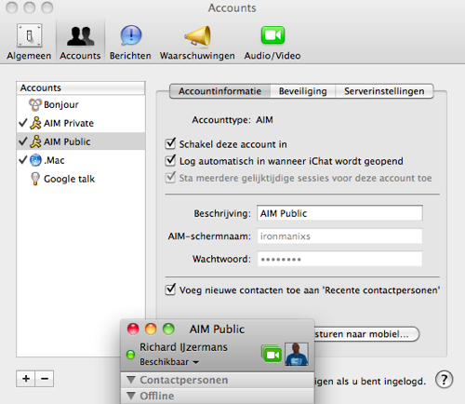Open the Beschikbaar status dropdown
This screenshot has width=465, height=404.
coord(169,362)
